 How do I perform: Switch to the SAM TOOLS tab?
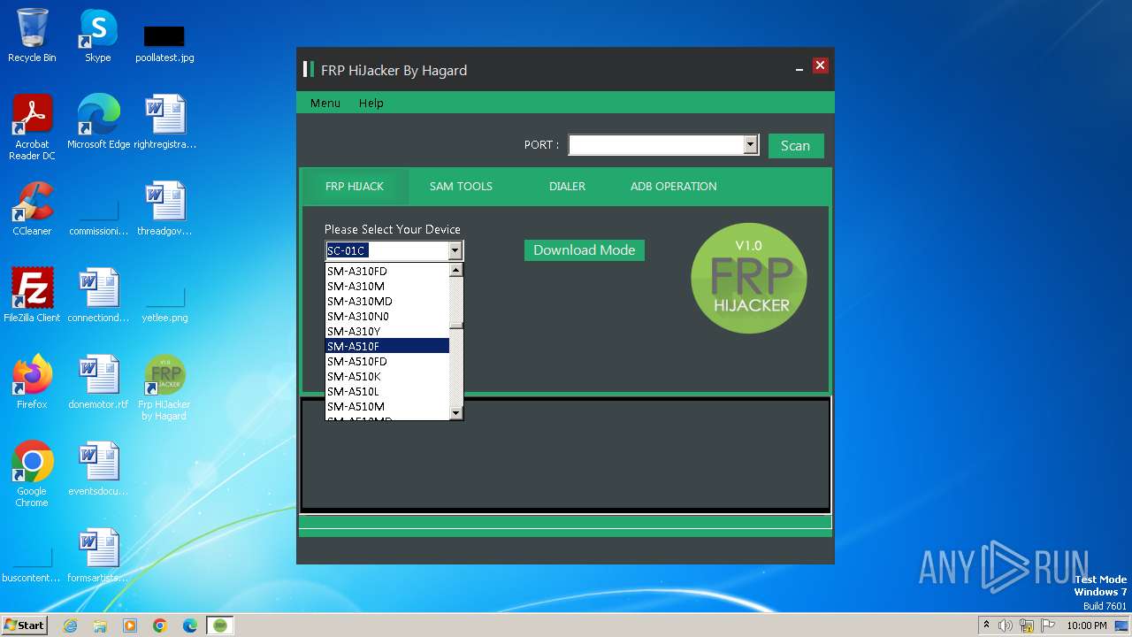(461, 187)
